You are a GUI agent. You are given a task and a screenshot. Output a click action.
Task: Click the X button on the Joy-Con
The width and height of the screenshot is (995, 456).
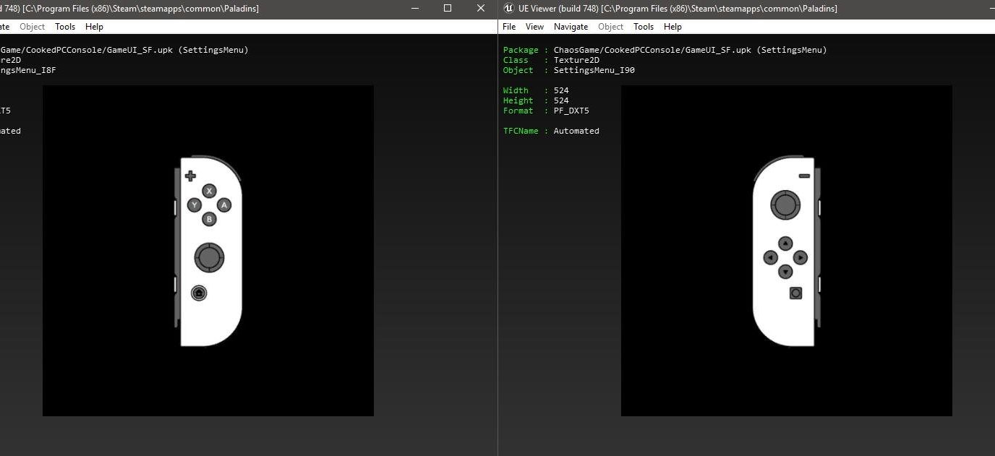click(209, 191)
